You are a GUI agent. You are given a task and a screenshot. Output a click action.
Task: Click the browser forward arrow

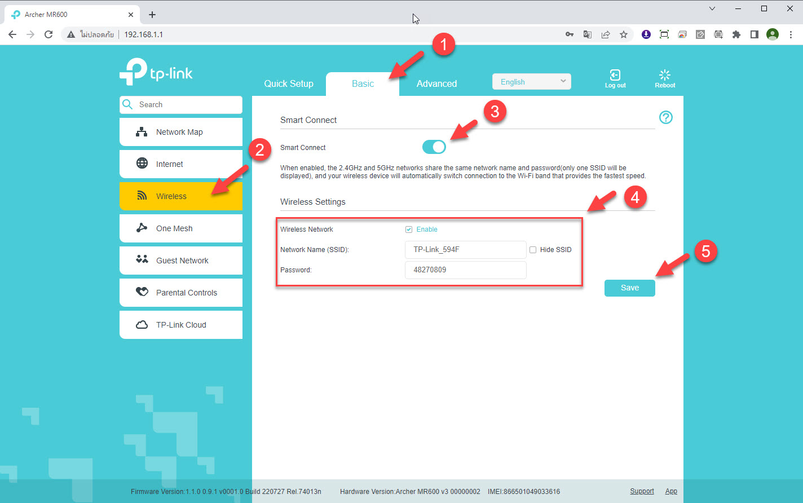pos(30,34)
